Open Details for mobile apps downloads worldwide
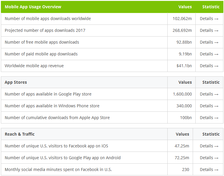Screen dimensions: 224x176 point(209,19)
